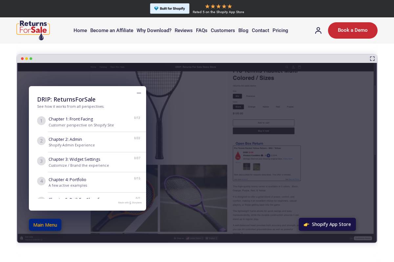Viewport: 394px width, 262px height.
Task: Go to the Blog page
Action: tap(243, 30)
